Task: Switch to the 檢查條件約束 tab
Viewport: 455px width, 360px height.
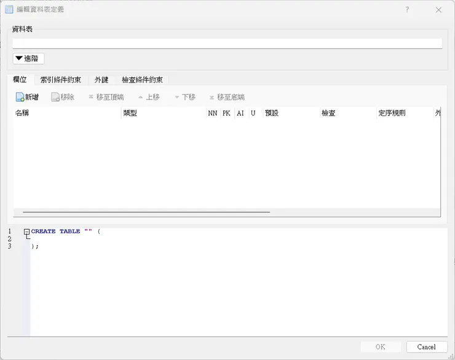Action: pyautogui.click(x=142, y=80)
